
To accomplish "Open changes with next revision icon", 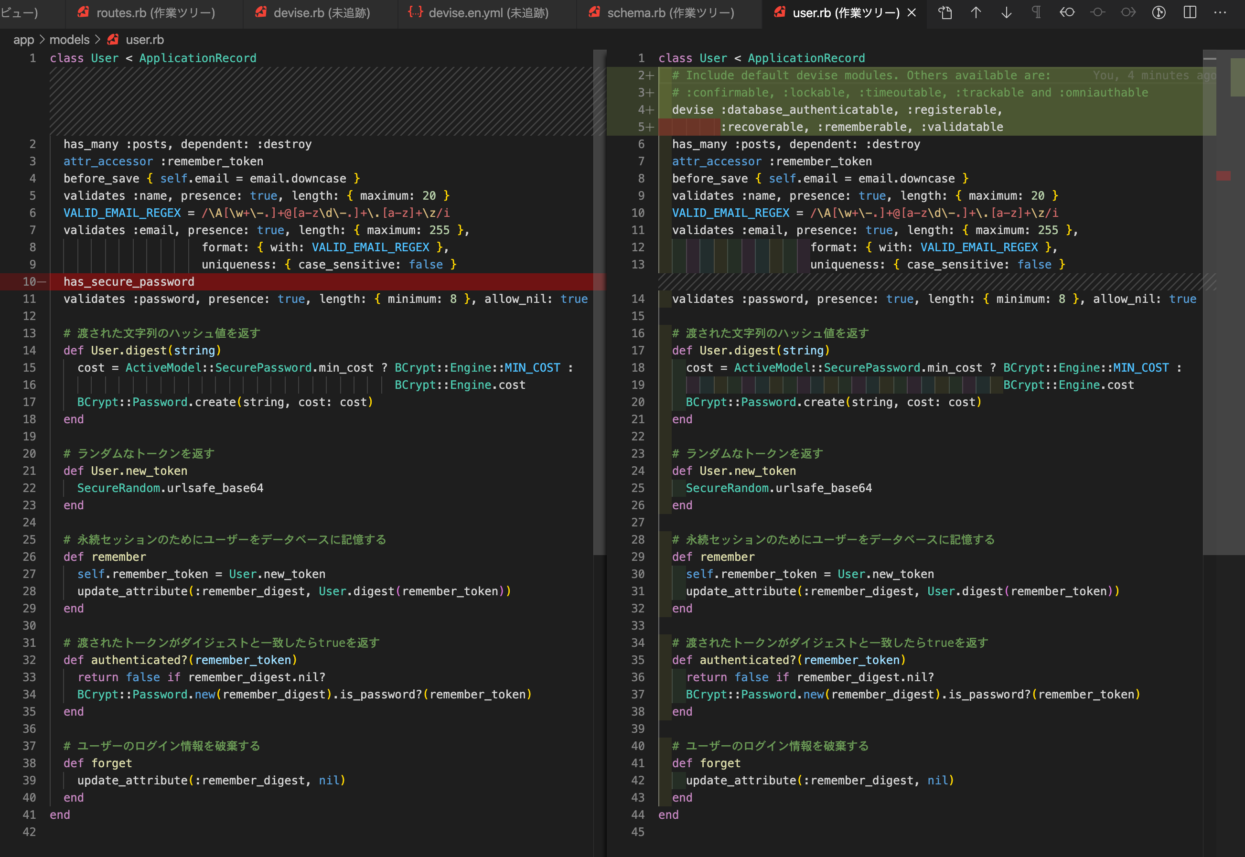I will pos(1128,12).
